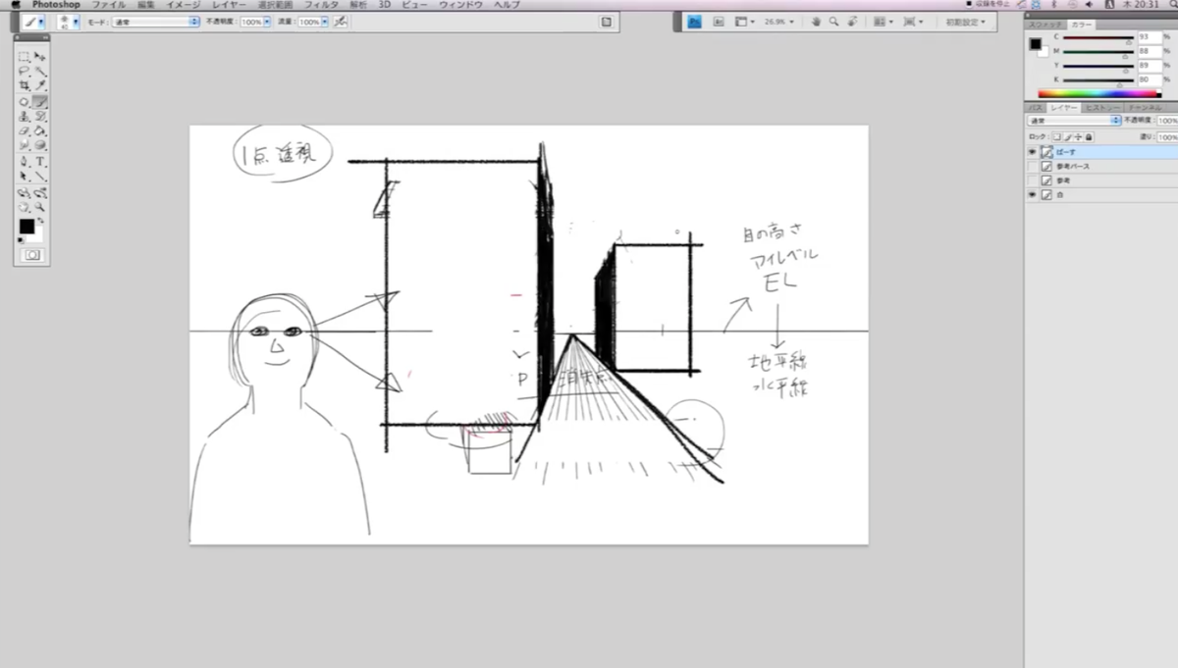Viewport: 1178px width, 668px height.
Task: Open the brush 流量 slider arrow
Action: click(325, 22)
